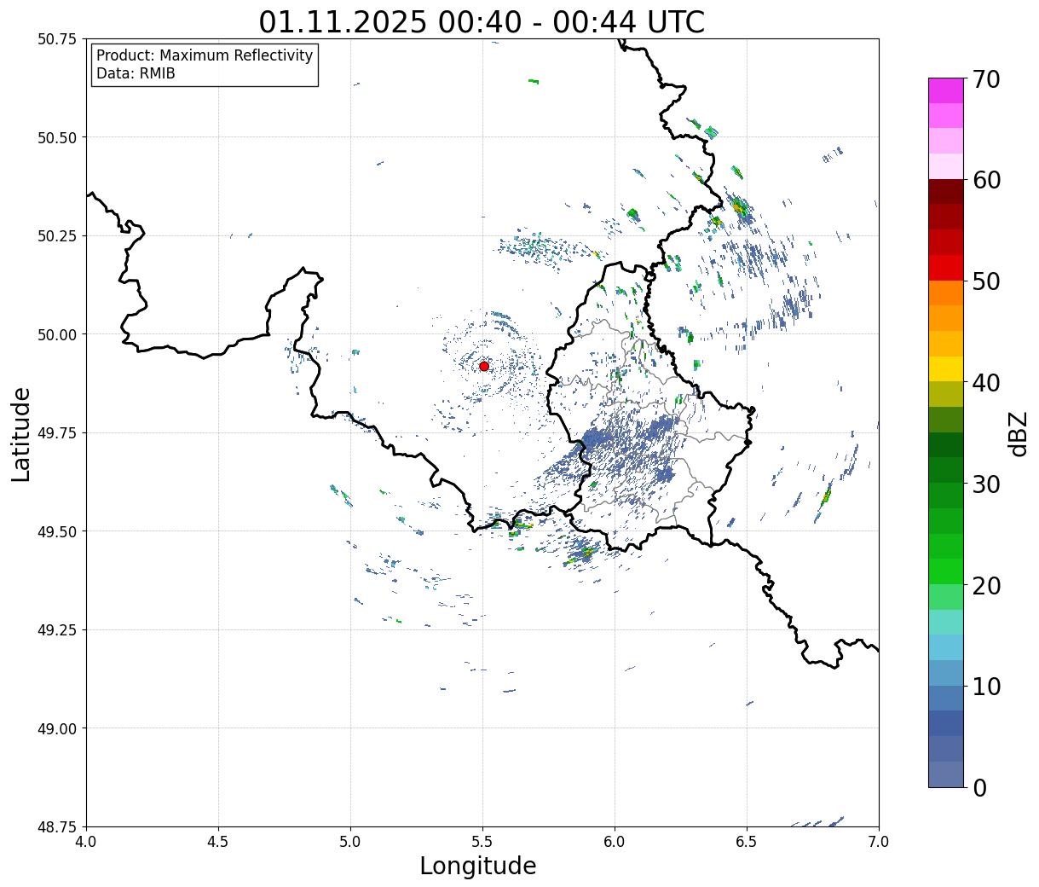Click the Longitude axis label
The image size is (1039, 887).
[x=478, y=866]
